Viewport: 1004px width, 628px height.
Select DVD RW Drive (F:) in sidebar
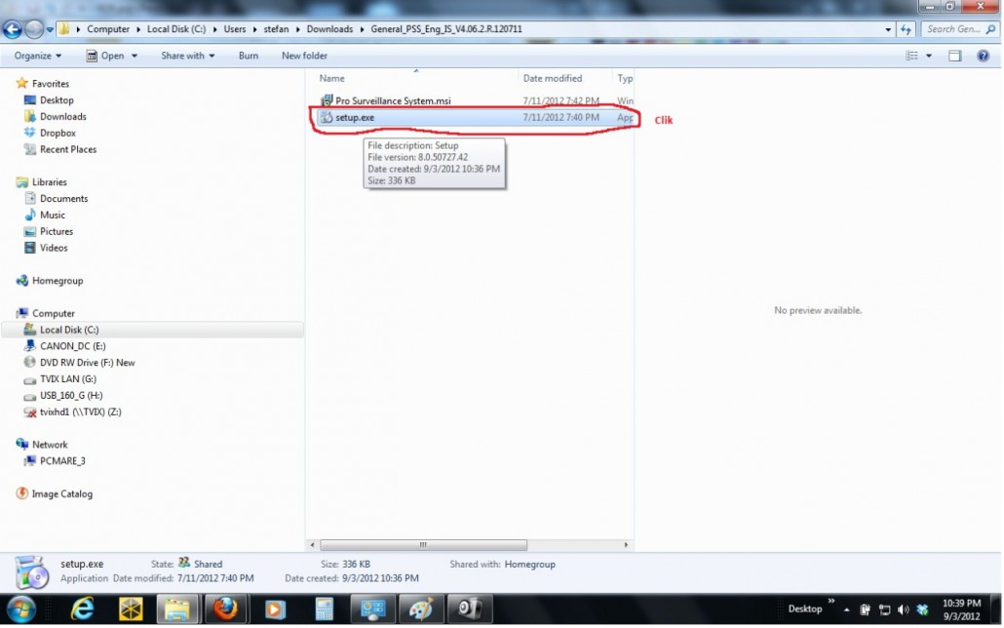(x=87, y=362)
